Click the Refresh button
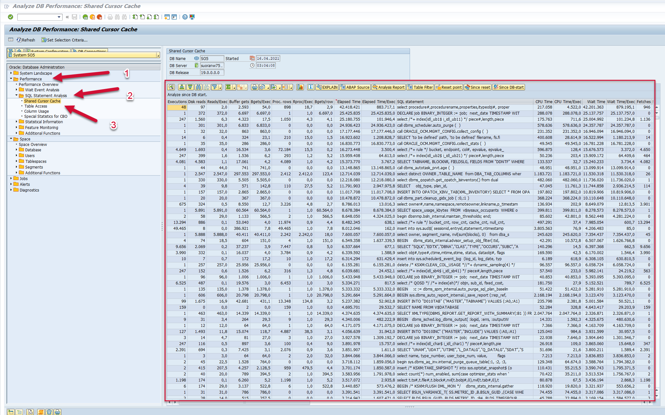 point(26,40)
